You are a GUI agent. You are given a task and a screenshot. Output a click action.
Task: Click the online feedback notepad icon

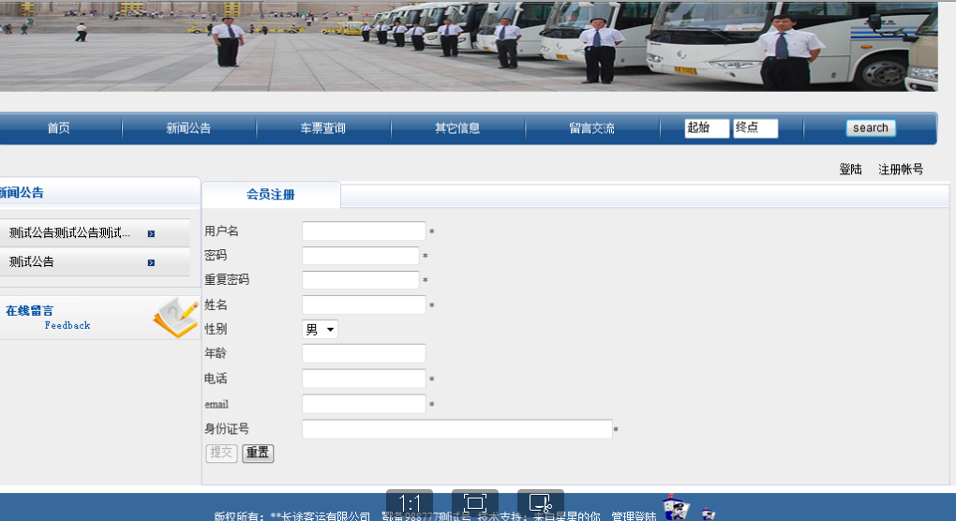tap(174, 319)
